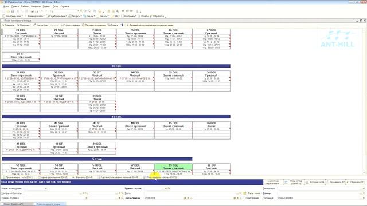This screenshot has height=206, width=367.
Task: Toggle the Пересечение checkbox
Action: pos(244,198)
